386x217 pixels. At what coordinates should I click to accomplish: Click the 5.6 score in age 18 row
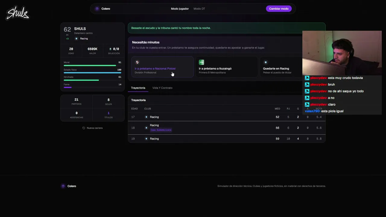click(319, 128)
